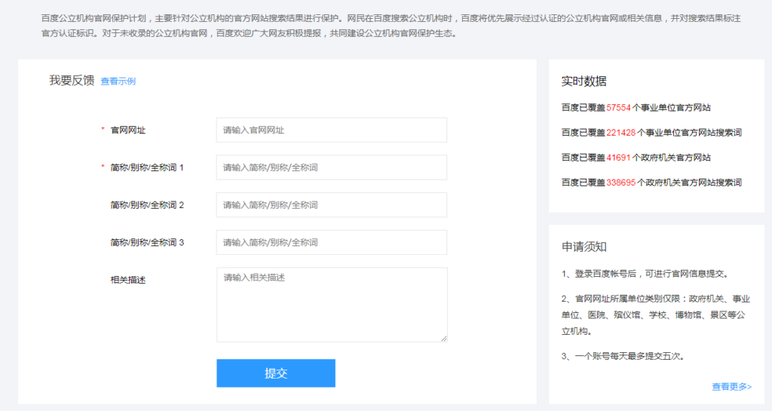Click rule 2 about 官网网址所属单位类别
This screenshot has height=411, width=772.
[656, 315]
